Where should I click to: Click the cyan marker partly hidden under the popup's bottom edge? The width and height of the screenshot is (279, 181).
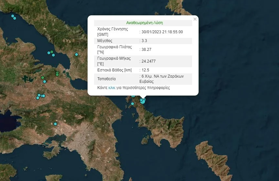pyautogui.click(x=133, y=96)
